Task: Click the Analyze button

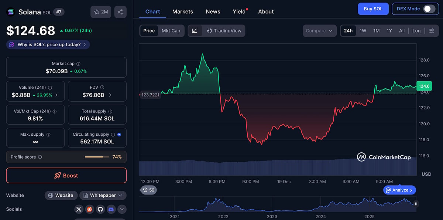Action: tap(400, 190)
